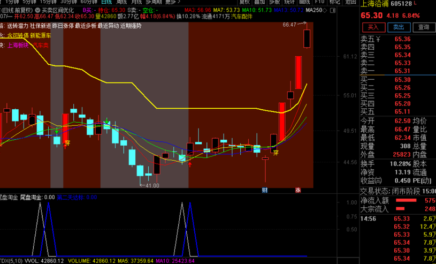Screen dimensions: 436x264
Task: Click the 画线 drawing tool in toolbar
Action: coord(304,2)
